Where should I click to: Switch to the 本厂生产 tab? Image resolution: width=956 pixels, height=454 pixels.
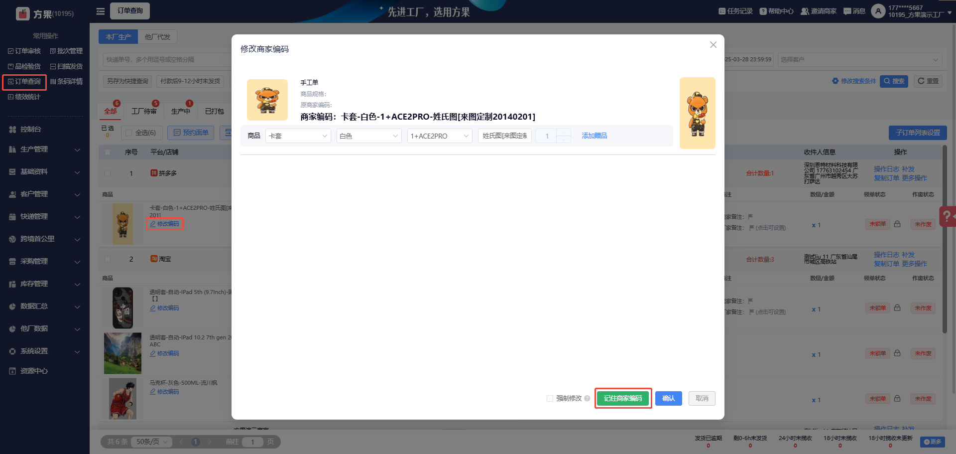(x=118, y=37)
